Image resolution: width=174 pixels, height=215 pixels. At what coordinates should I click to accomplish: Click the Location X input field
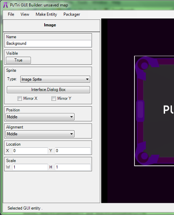point(30,151)
